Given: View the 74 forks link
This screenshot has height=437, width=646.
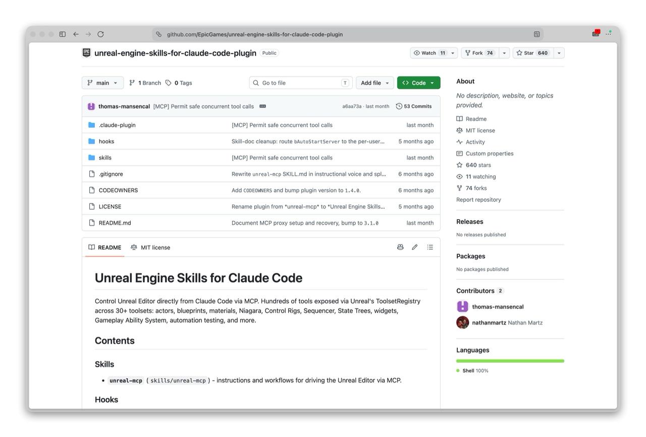Looking at the screenshot, I should [x=471, y=188].
